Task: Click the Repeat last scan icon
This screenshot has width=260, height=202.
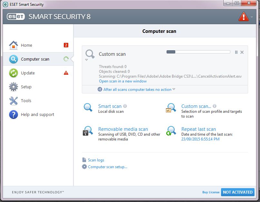Action: [171, 131]
